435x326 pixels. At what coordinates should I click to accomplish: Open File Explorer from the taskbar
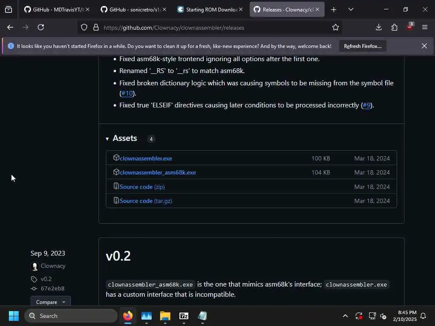(165, 316)
